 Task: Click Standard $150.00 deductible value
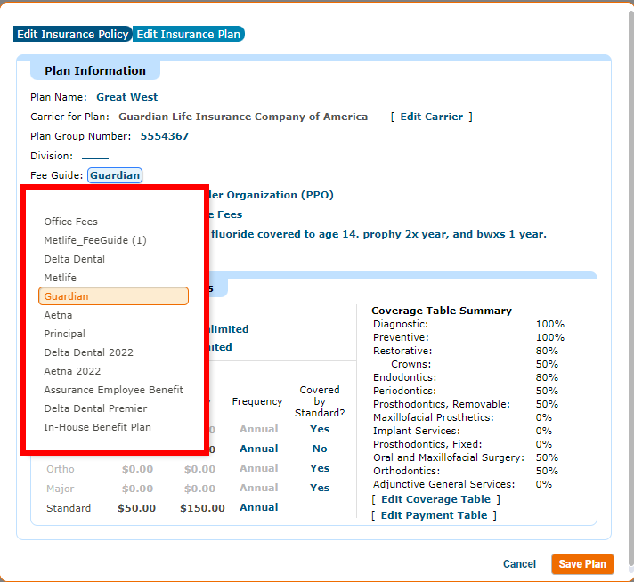202,508
